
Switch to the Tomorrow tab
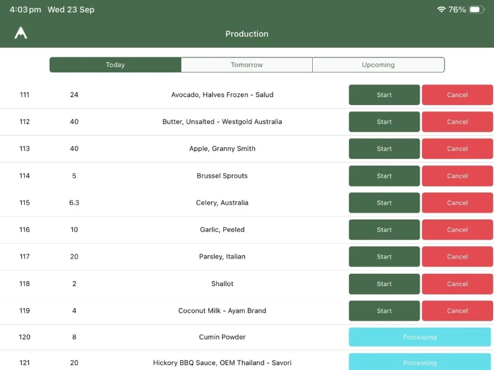pos(247,65)
